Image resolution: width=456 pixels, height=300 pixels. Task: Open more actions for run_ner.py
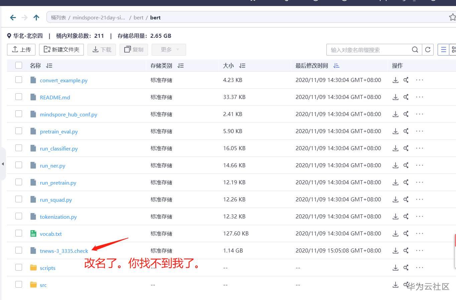coord(420,165)
